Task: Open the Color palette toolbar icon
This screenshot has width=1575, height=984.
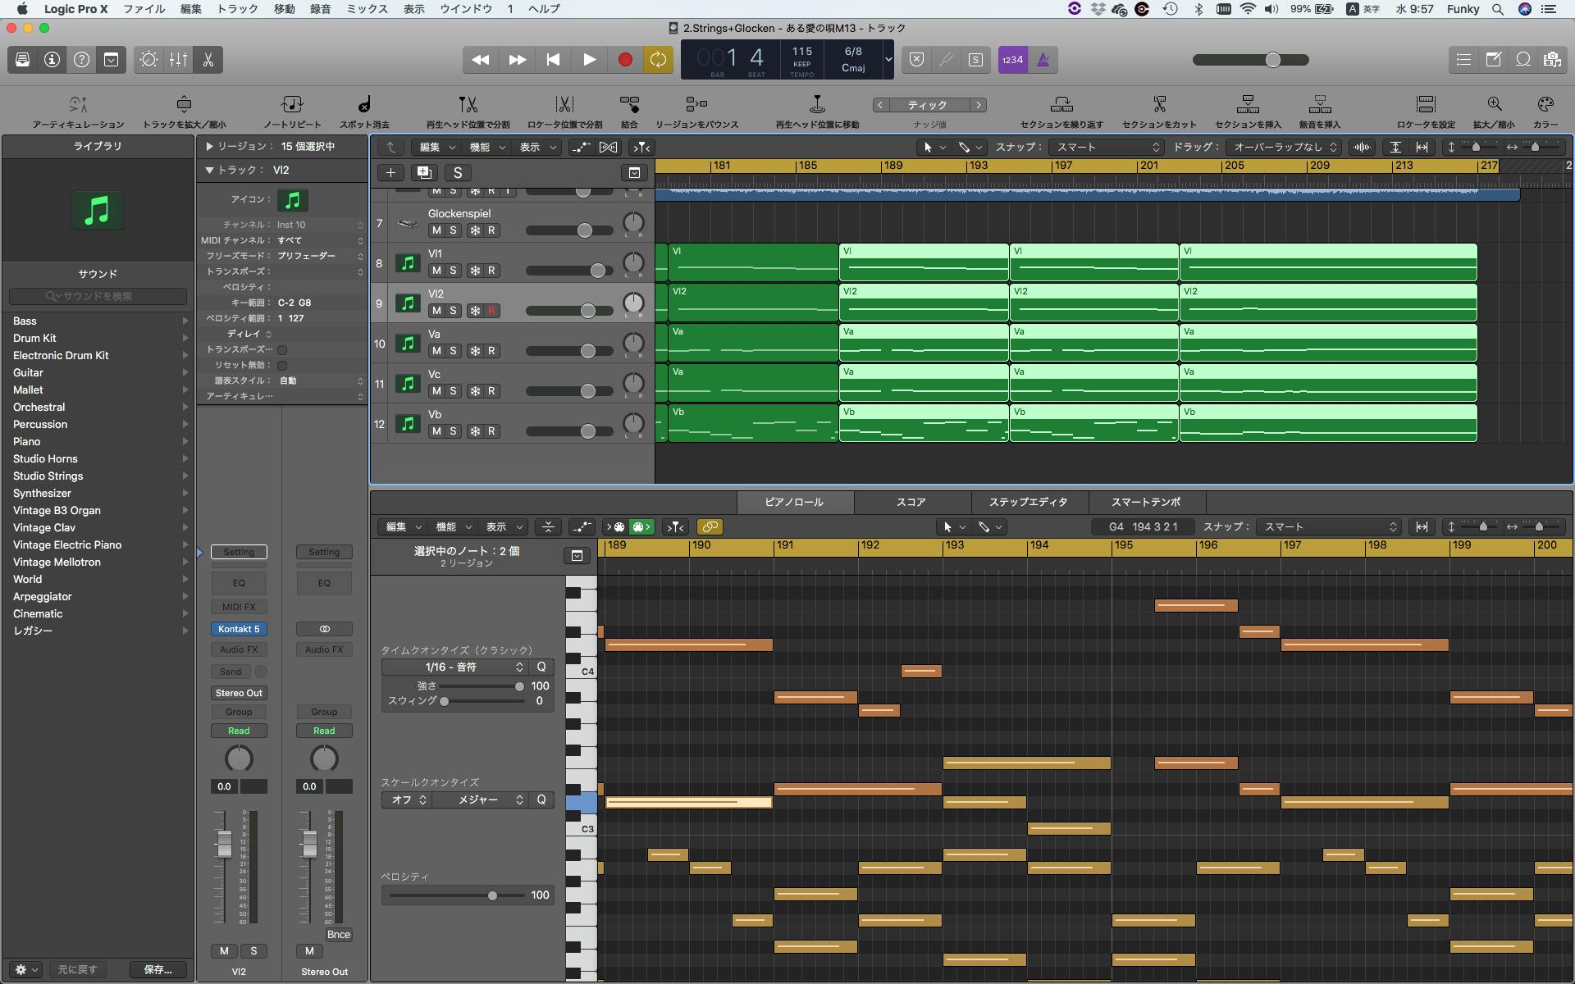Action: [1545, 105]
